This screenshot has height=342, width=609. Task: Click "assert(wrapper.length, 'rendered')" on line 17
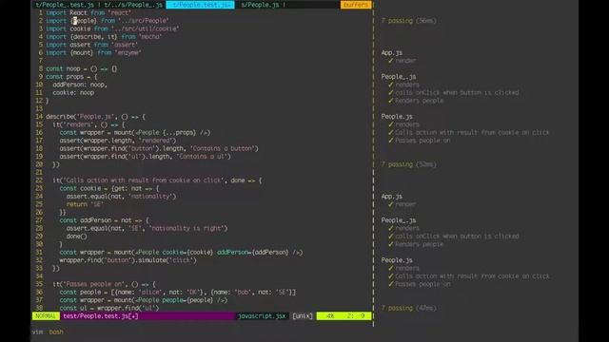118,141
